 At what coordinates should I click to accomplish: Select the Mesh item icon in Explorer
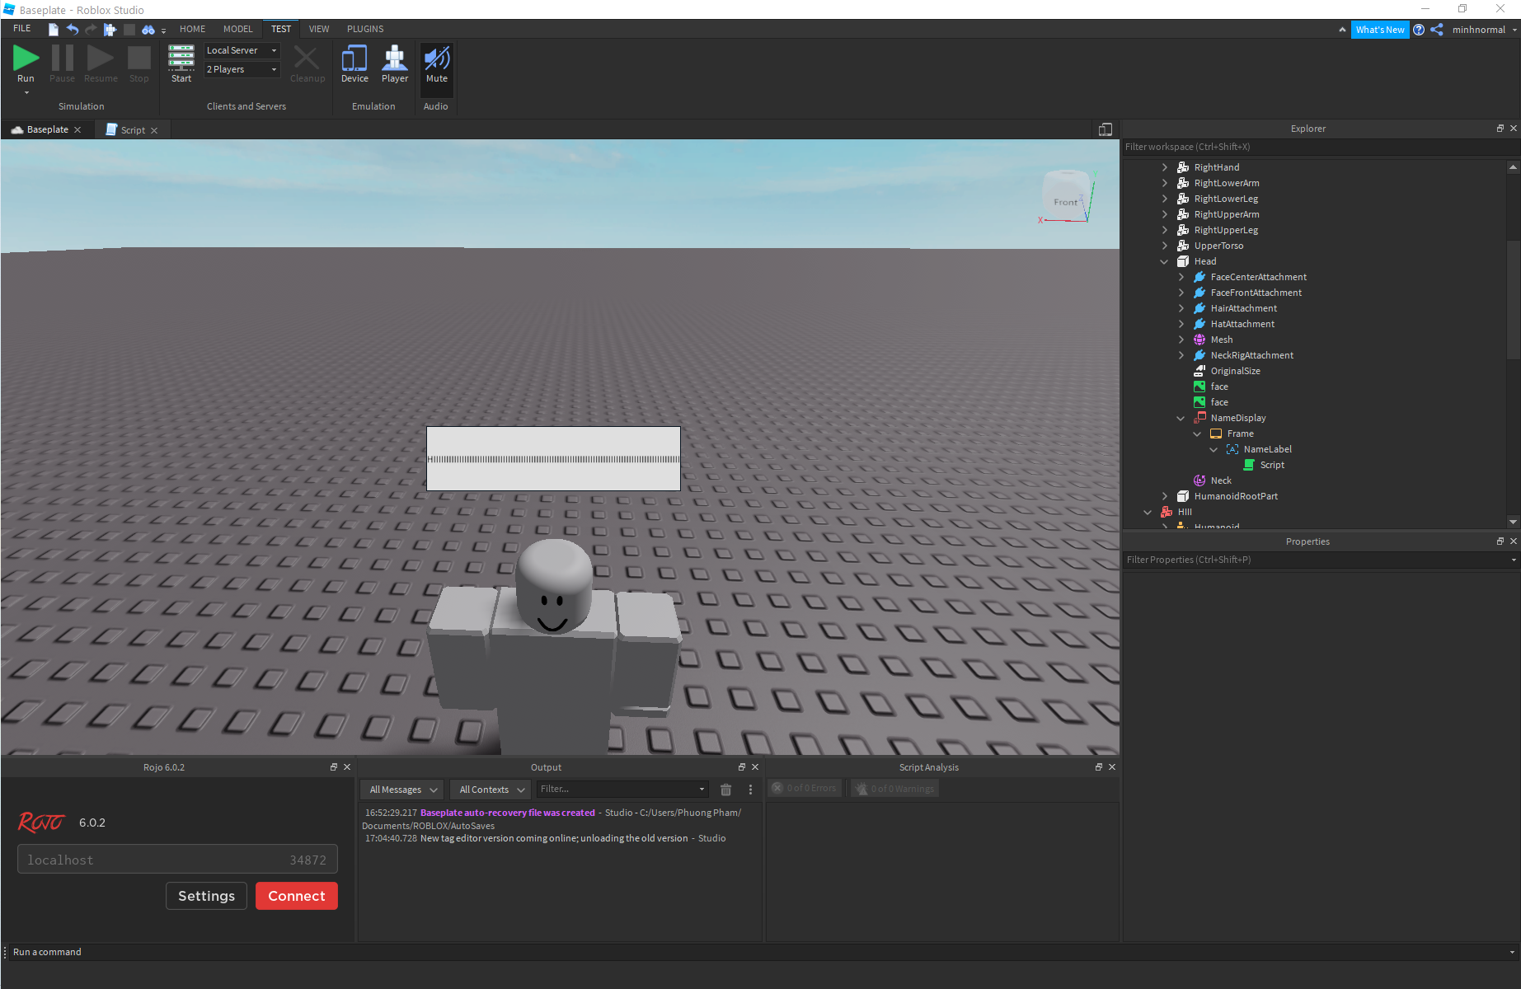tap(1199, 340)
